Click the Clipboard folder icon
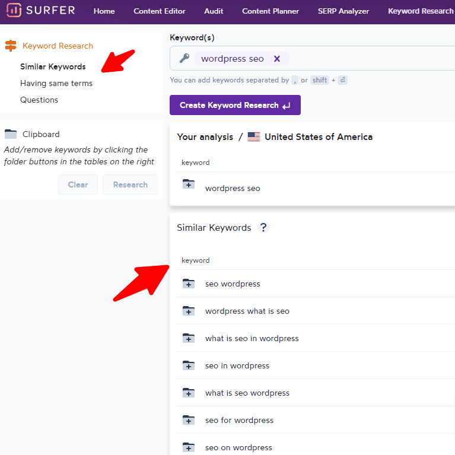 pos(11,134)
